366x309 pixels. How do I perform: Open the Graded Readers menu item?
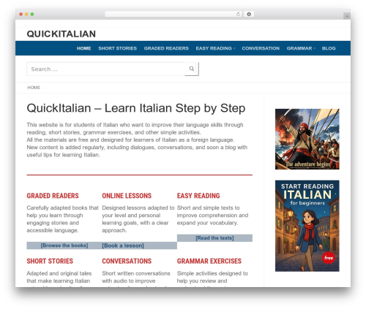pos(166,48)
